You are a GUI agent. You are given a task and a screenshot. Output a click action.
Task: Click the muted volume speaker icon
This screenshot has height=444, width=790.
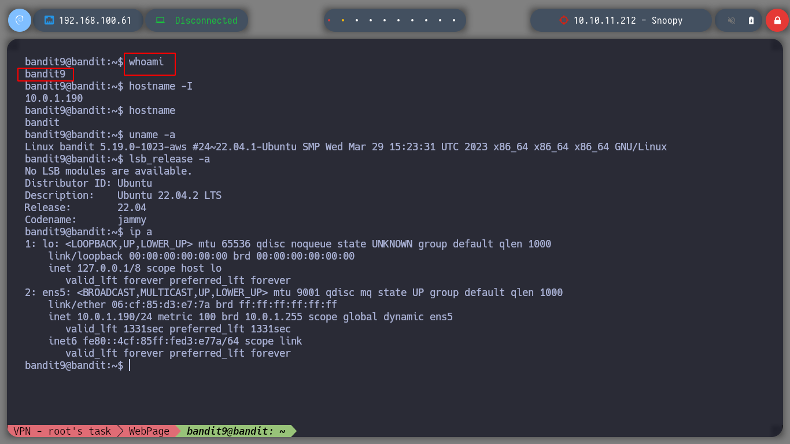coord(732,20)
